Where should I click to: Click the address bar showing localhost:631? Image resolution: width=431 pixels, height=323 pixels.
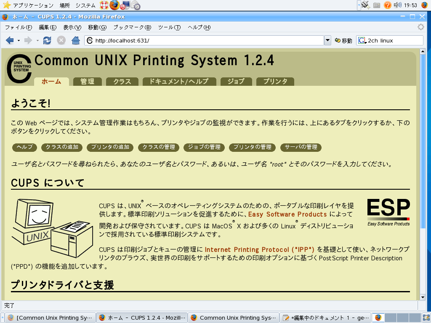click(x=204, y=41)
